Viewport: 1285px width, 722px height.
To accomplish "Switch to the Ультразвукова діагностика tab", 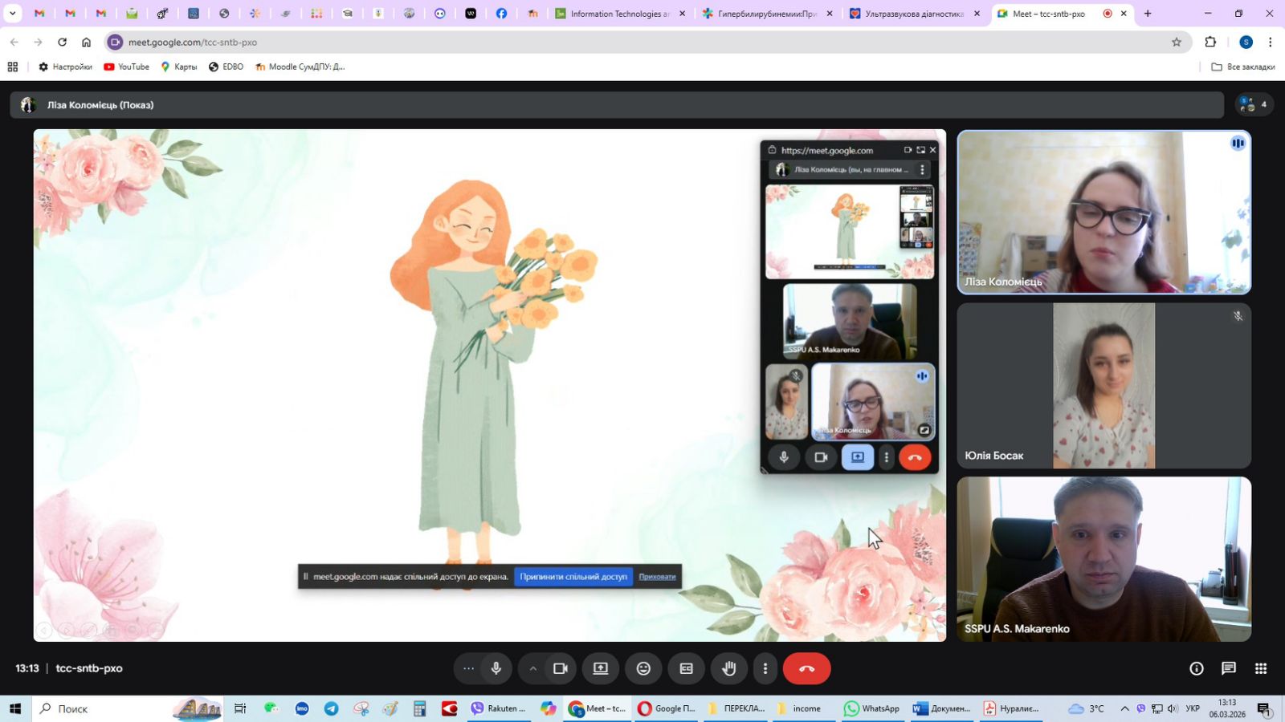I will pos(913,14).
